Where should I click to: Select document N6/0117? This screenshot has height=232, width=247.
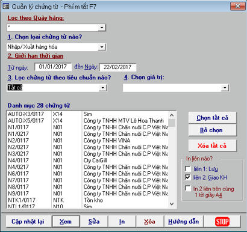(x=88, y=174)
